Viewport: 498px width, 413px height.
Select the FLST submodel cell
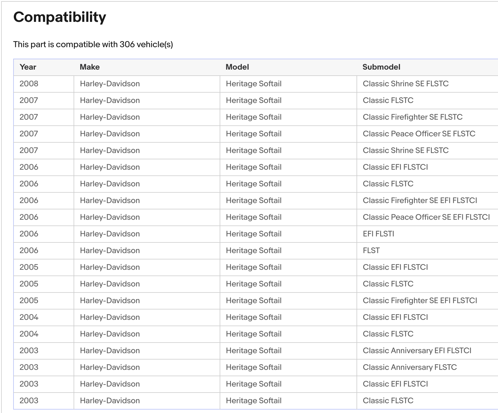[371, 251]
